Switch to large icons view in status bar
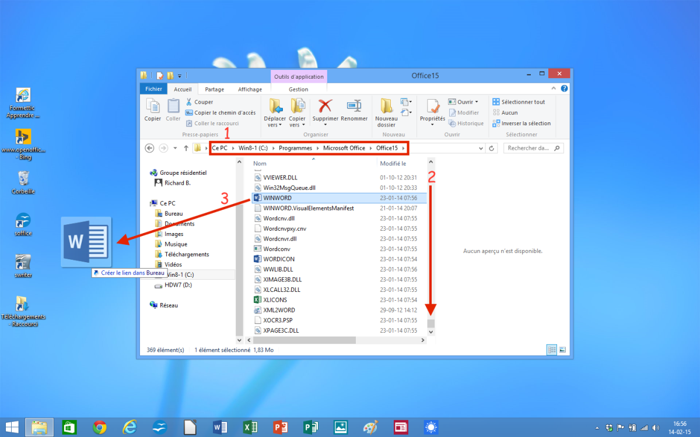The height and width of the screenshot is (437, 700). (563, 350)
